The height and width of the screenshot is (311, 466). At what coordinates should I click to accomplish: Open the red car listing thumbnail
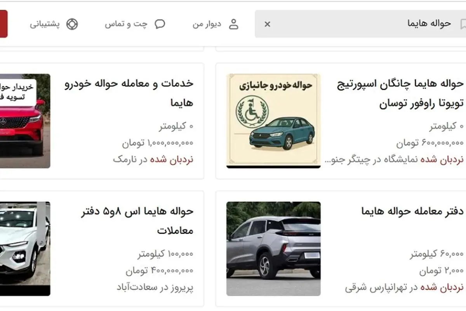pos(25,121)
